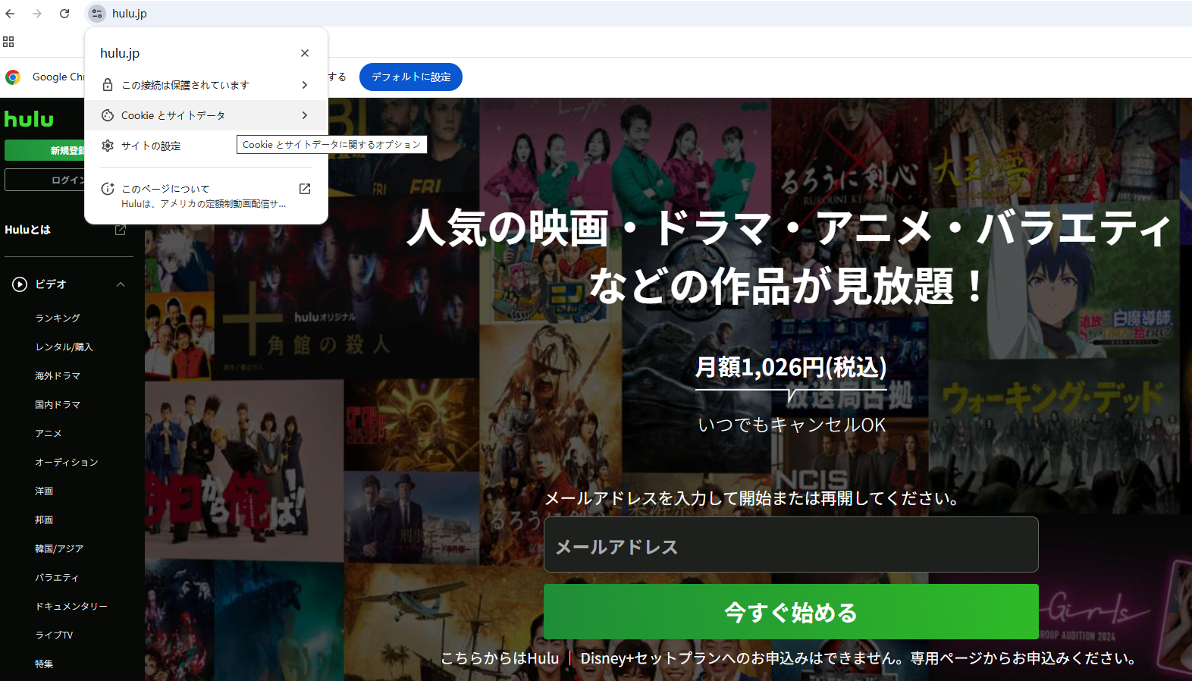Click the browser back arrow icon
Screen dimensions: 1192x681
pos(11,14)
